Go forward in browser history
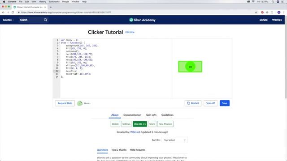 (8, 13)
